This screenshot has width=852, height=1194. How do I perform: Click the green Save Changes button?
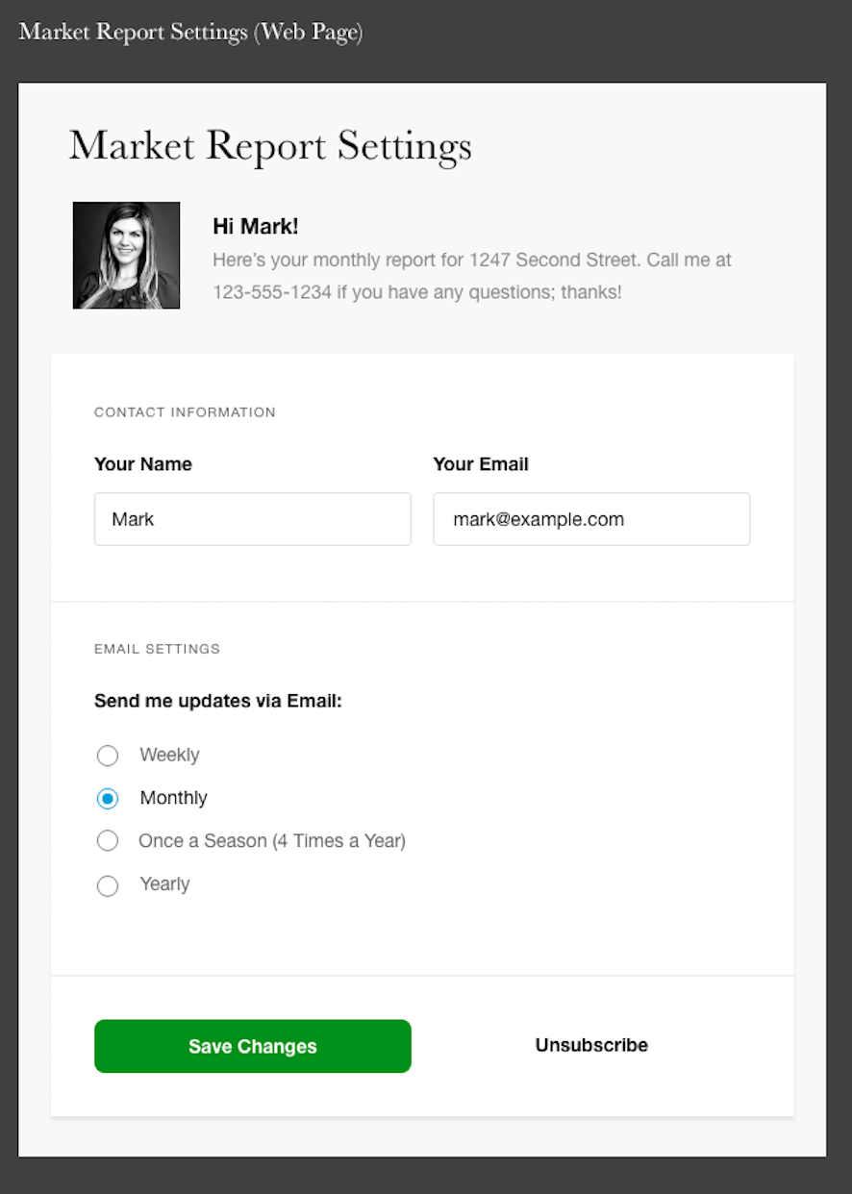(253, 1046)
